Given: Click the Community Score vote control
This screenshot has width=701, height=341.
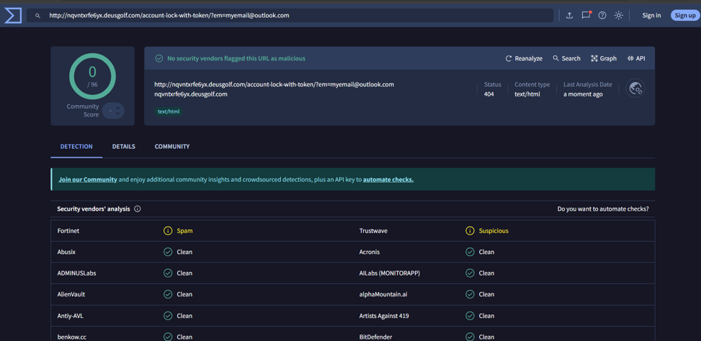Looking at the screenshot, I should [x=113, y=111].
